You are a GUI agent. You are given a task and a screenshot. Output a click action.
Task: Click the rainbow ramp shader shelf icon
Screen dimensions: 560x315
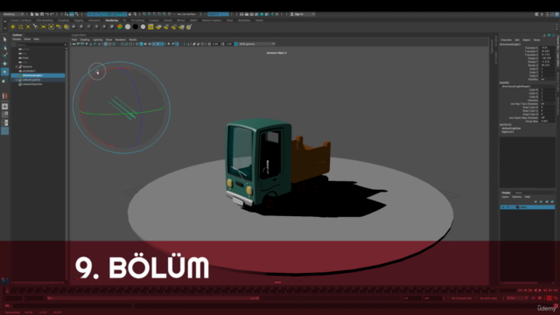(x=120, y=27)
